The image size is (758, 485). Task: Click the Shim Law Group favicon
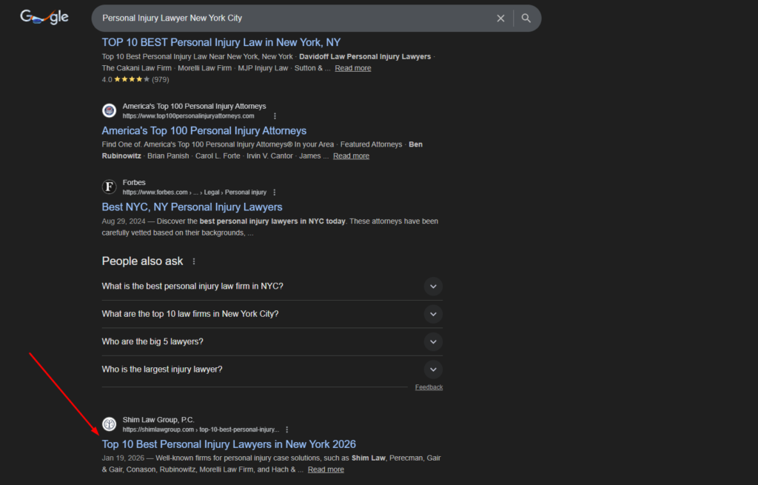click(x=109, y=424)
